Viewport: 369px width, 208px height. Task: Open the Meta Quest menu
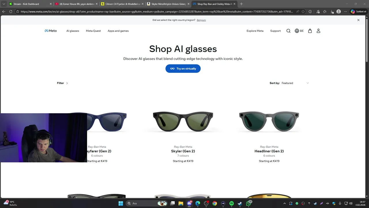click(93, 31)
